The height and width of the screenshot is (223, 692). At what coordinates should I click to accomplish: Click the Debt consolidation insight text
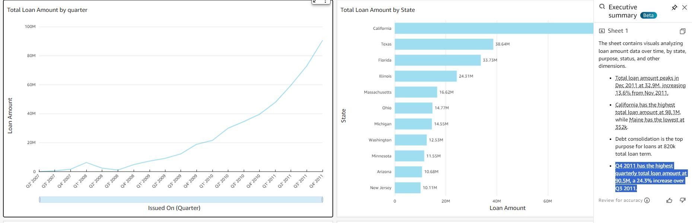click(649, 147)
